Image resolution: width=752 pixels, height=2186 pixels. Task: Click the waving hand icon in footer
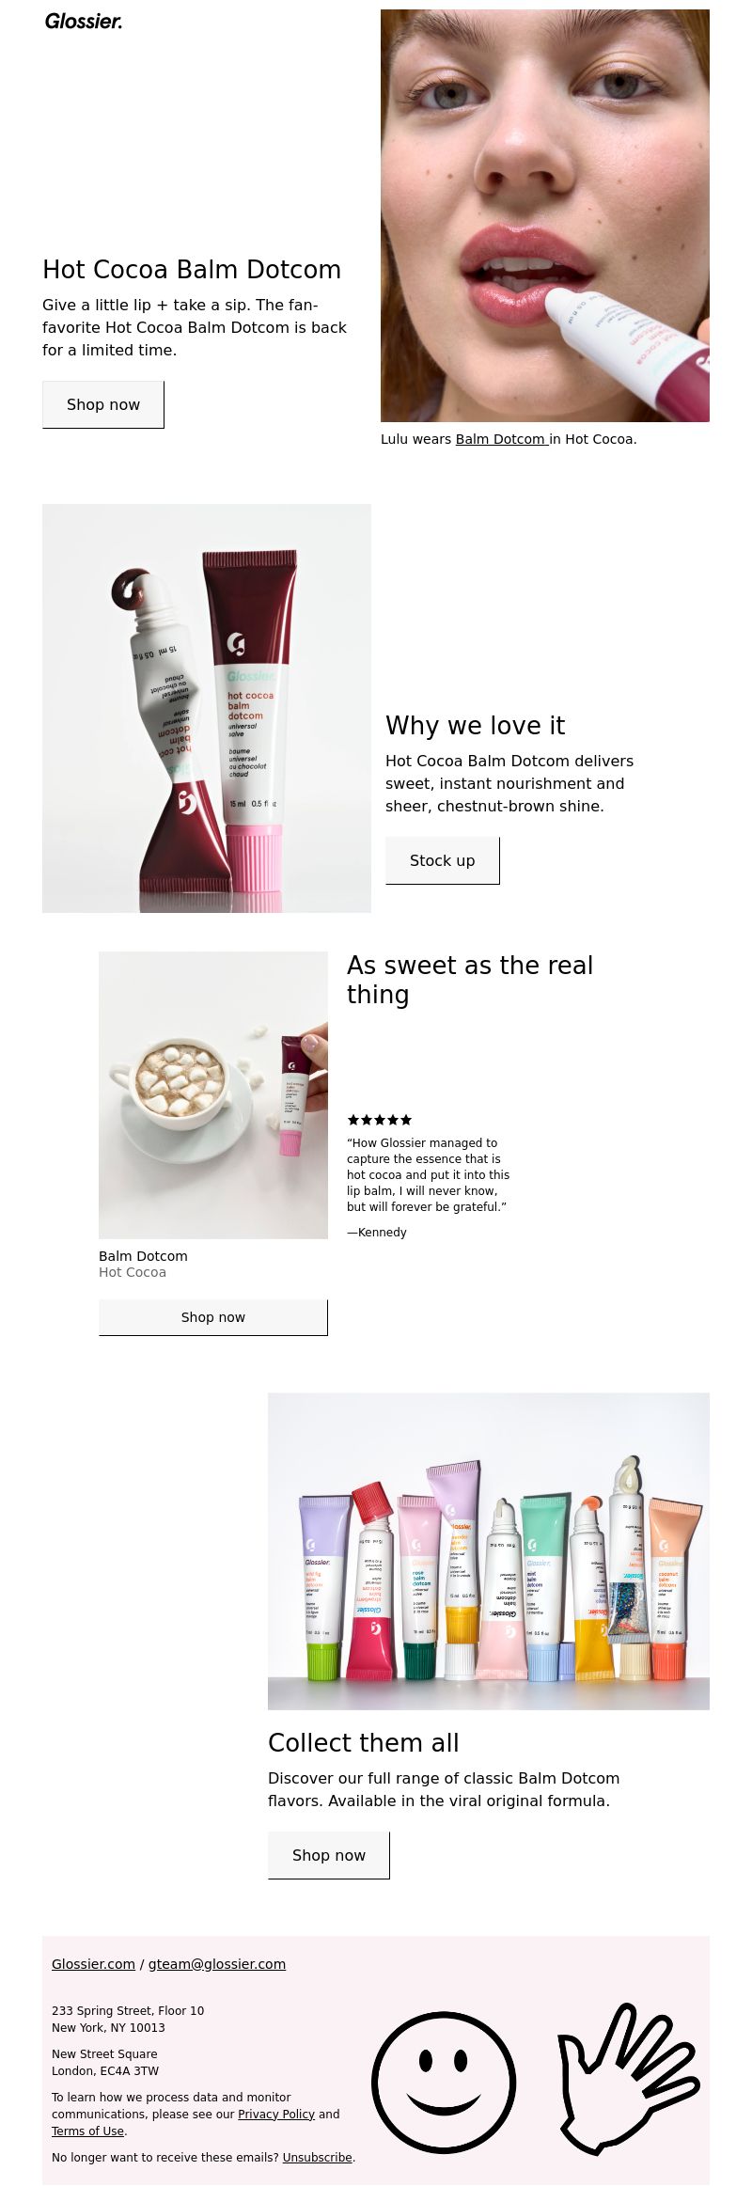(628, 2080)
